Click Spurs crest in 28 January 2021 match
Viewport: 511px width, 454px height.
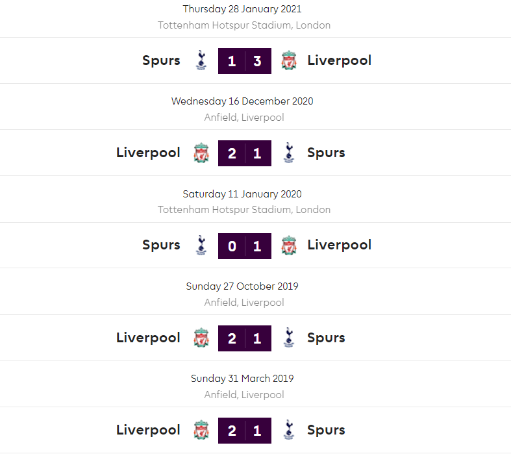(201, 61)
